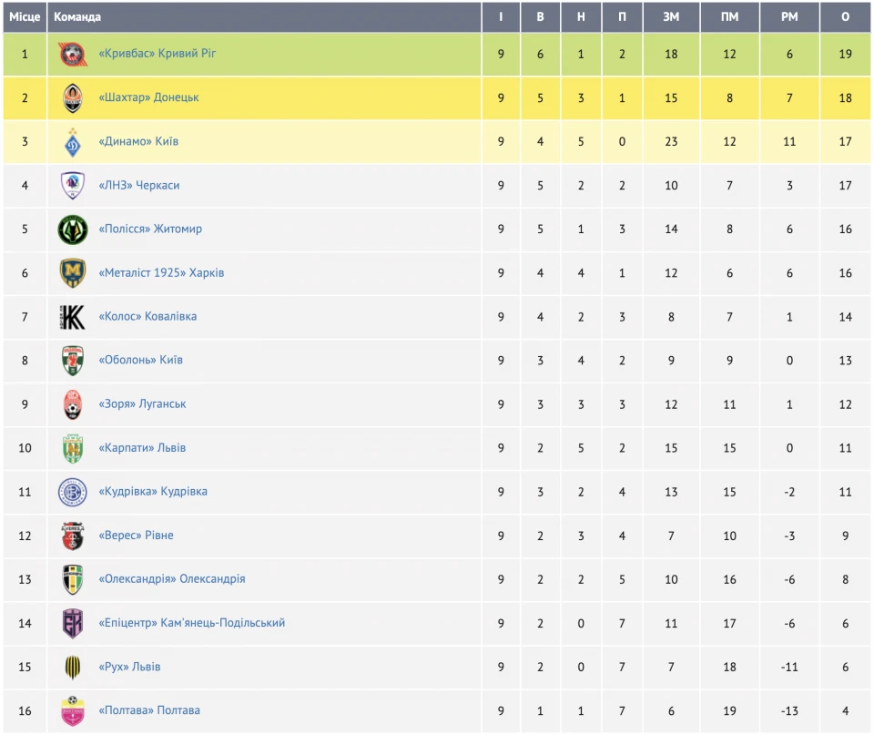Click the Shakhtar Donetsk club crest
The image size is (874, 735).
point(73,98)
